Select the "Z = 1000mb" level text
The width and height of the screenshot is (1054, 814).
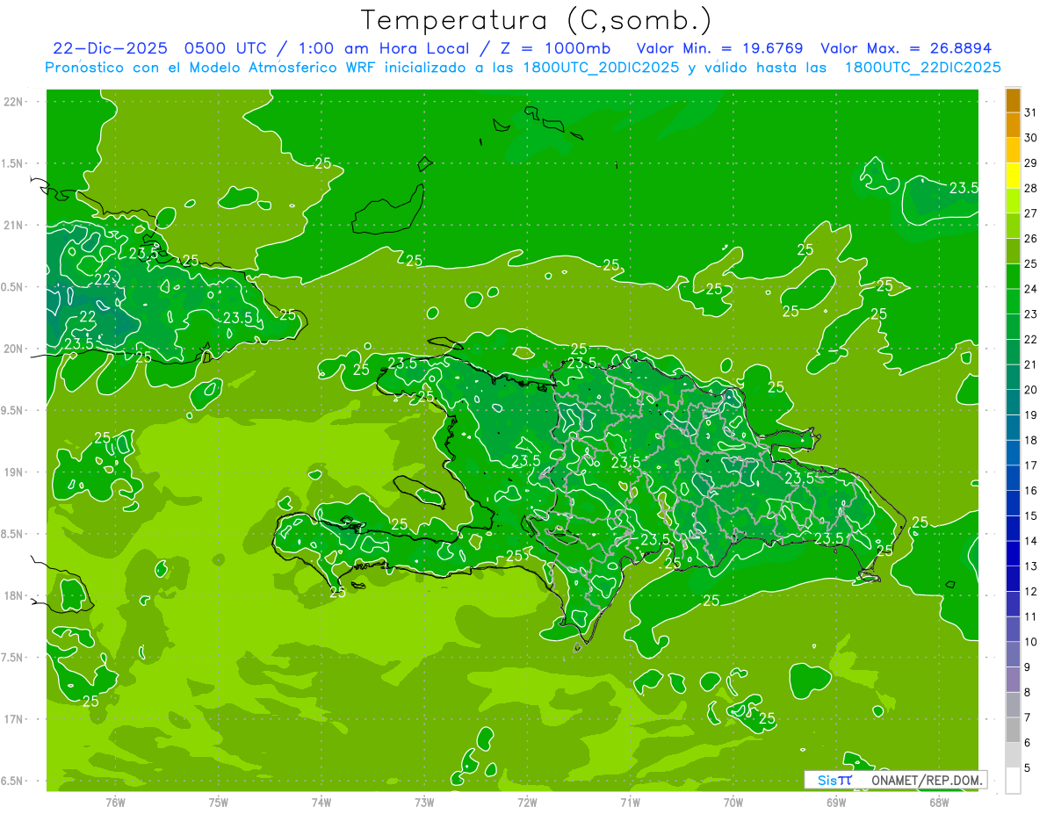click(554, 48)
